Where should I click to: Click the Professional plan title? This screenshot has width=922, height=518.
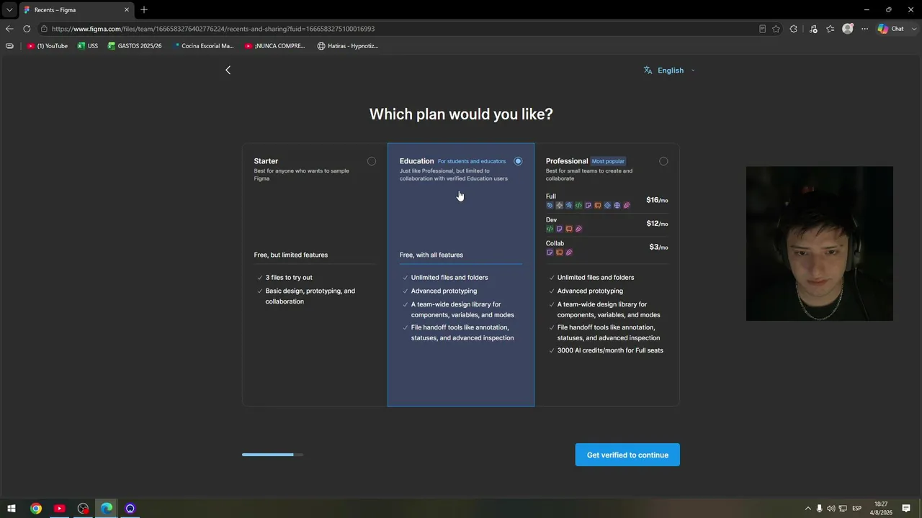[567, 161]
